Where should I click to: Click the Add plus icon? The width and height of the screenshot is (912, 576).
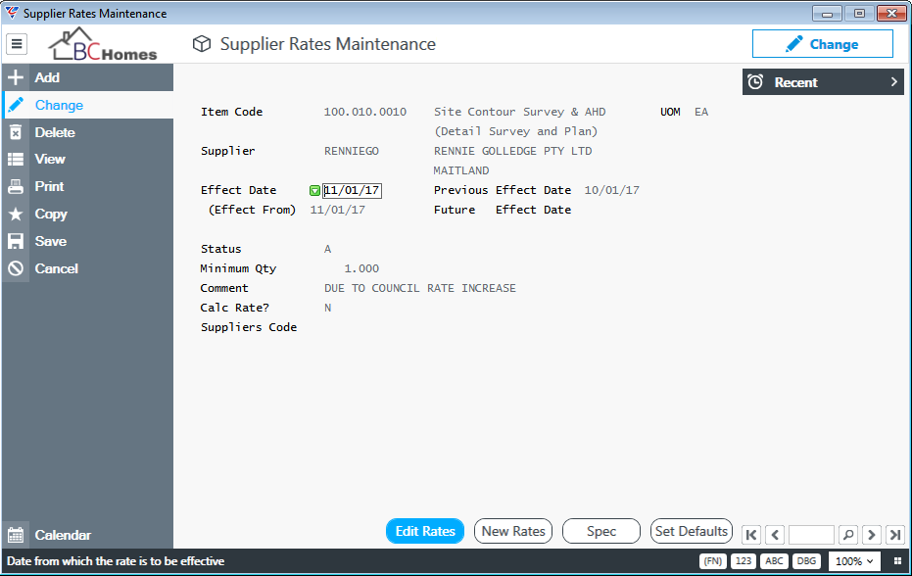coord(16,77)
